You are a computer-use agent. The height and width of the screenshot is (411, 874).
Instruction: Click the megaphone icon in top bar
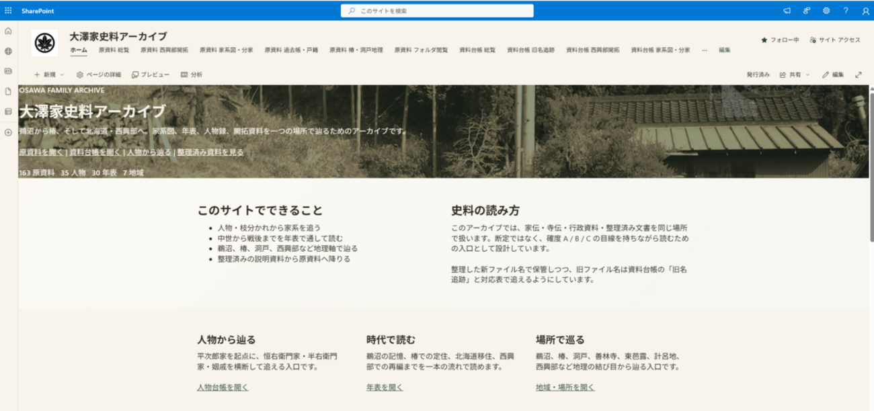[x=787, y=11]
